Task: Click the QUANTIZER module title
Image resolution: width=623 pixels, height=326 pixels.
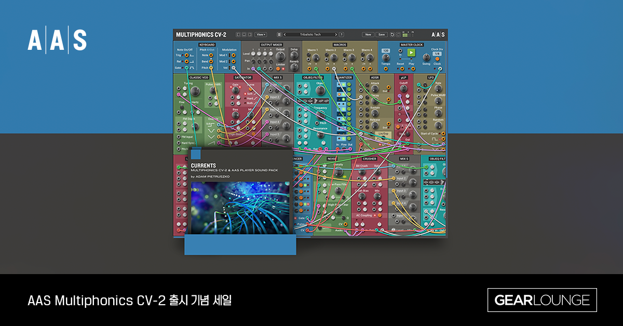Action: pyautogui.click(x=343, y=77)
